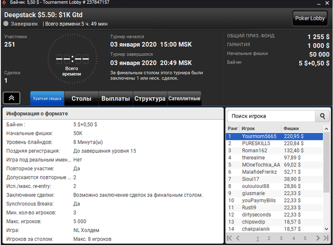Select player Rustl9 row
Viewport: 333px width, 245px height.
pos(274,207)
